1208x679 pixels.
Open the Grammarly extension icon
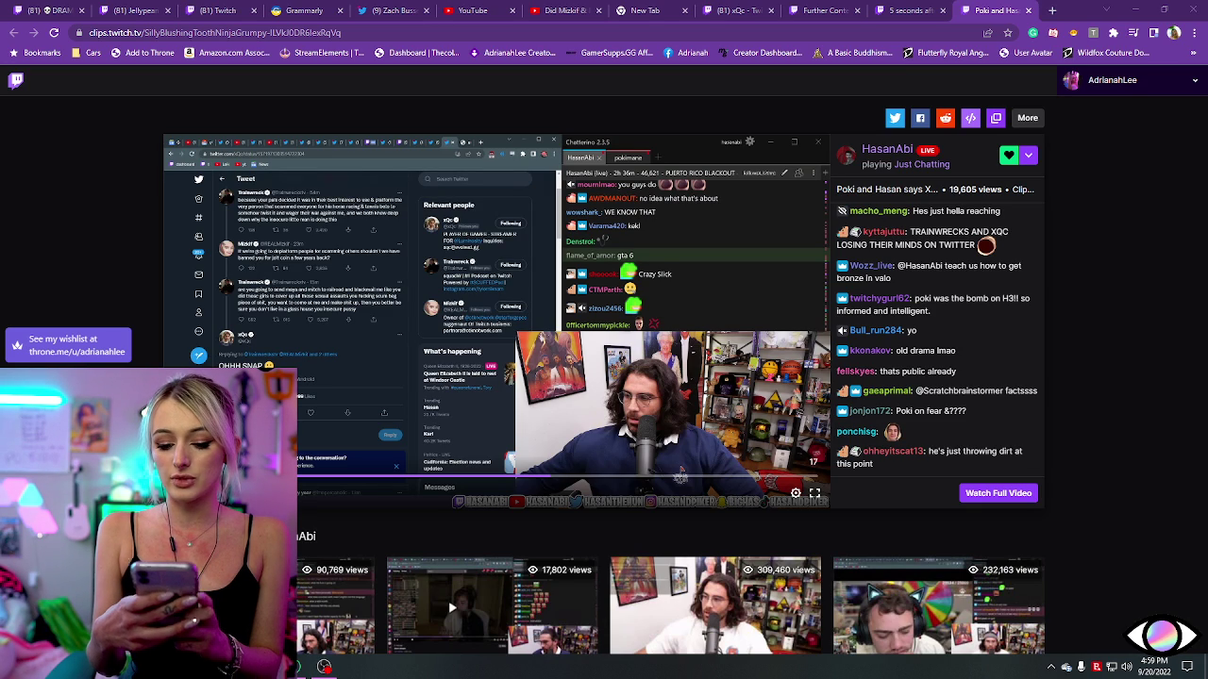(1033, 32)
